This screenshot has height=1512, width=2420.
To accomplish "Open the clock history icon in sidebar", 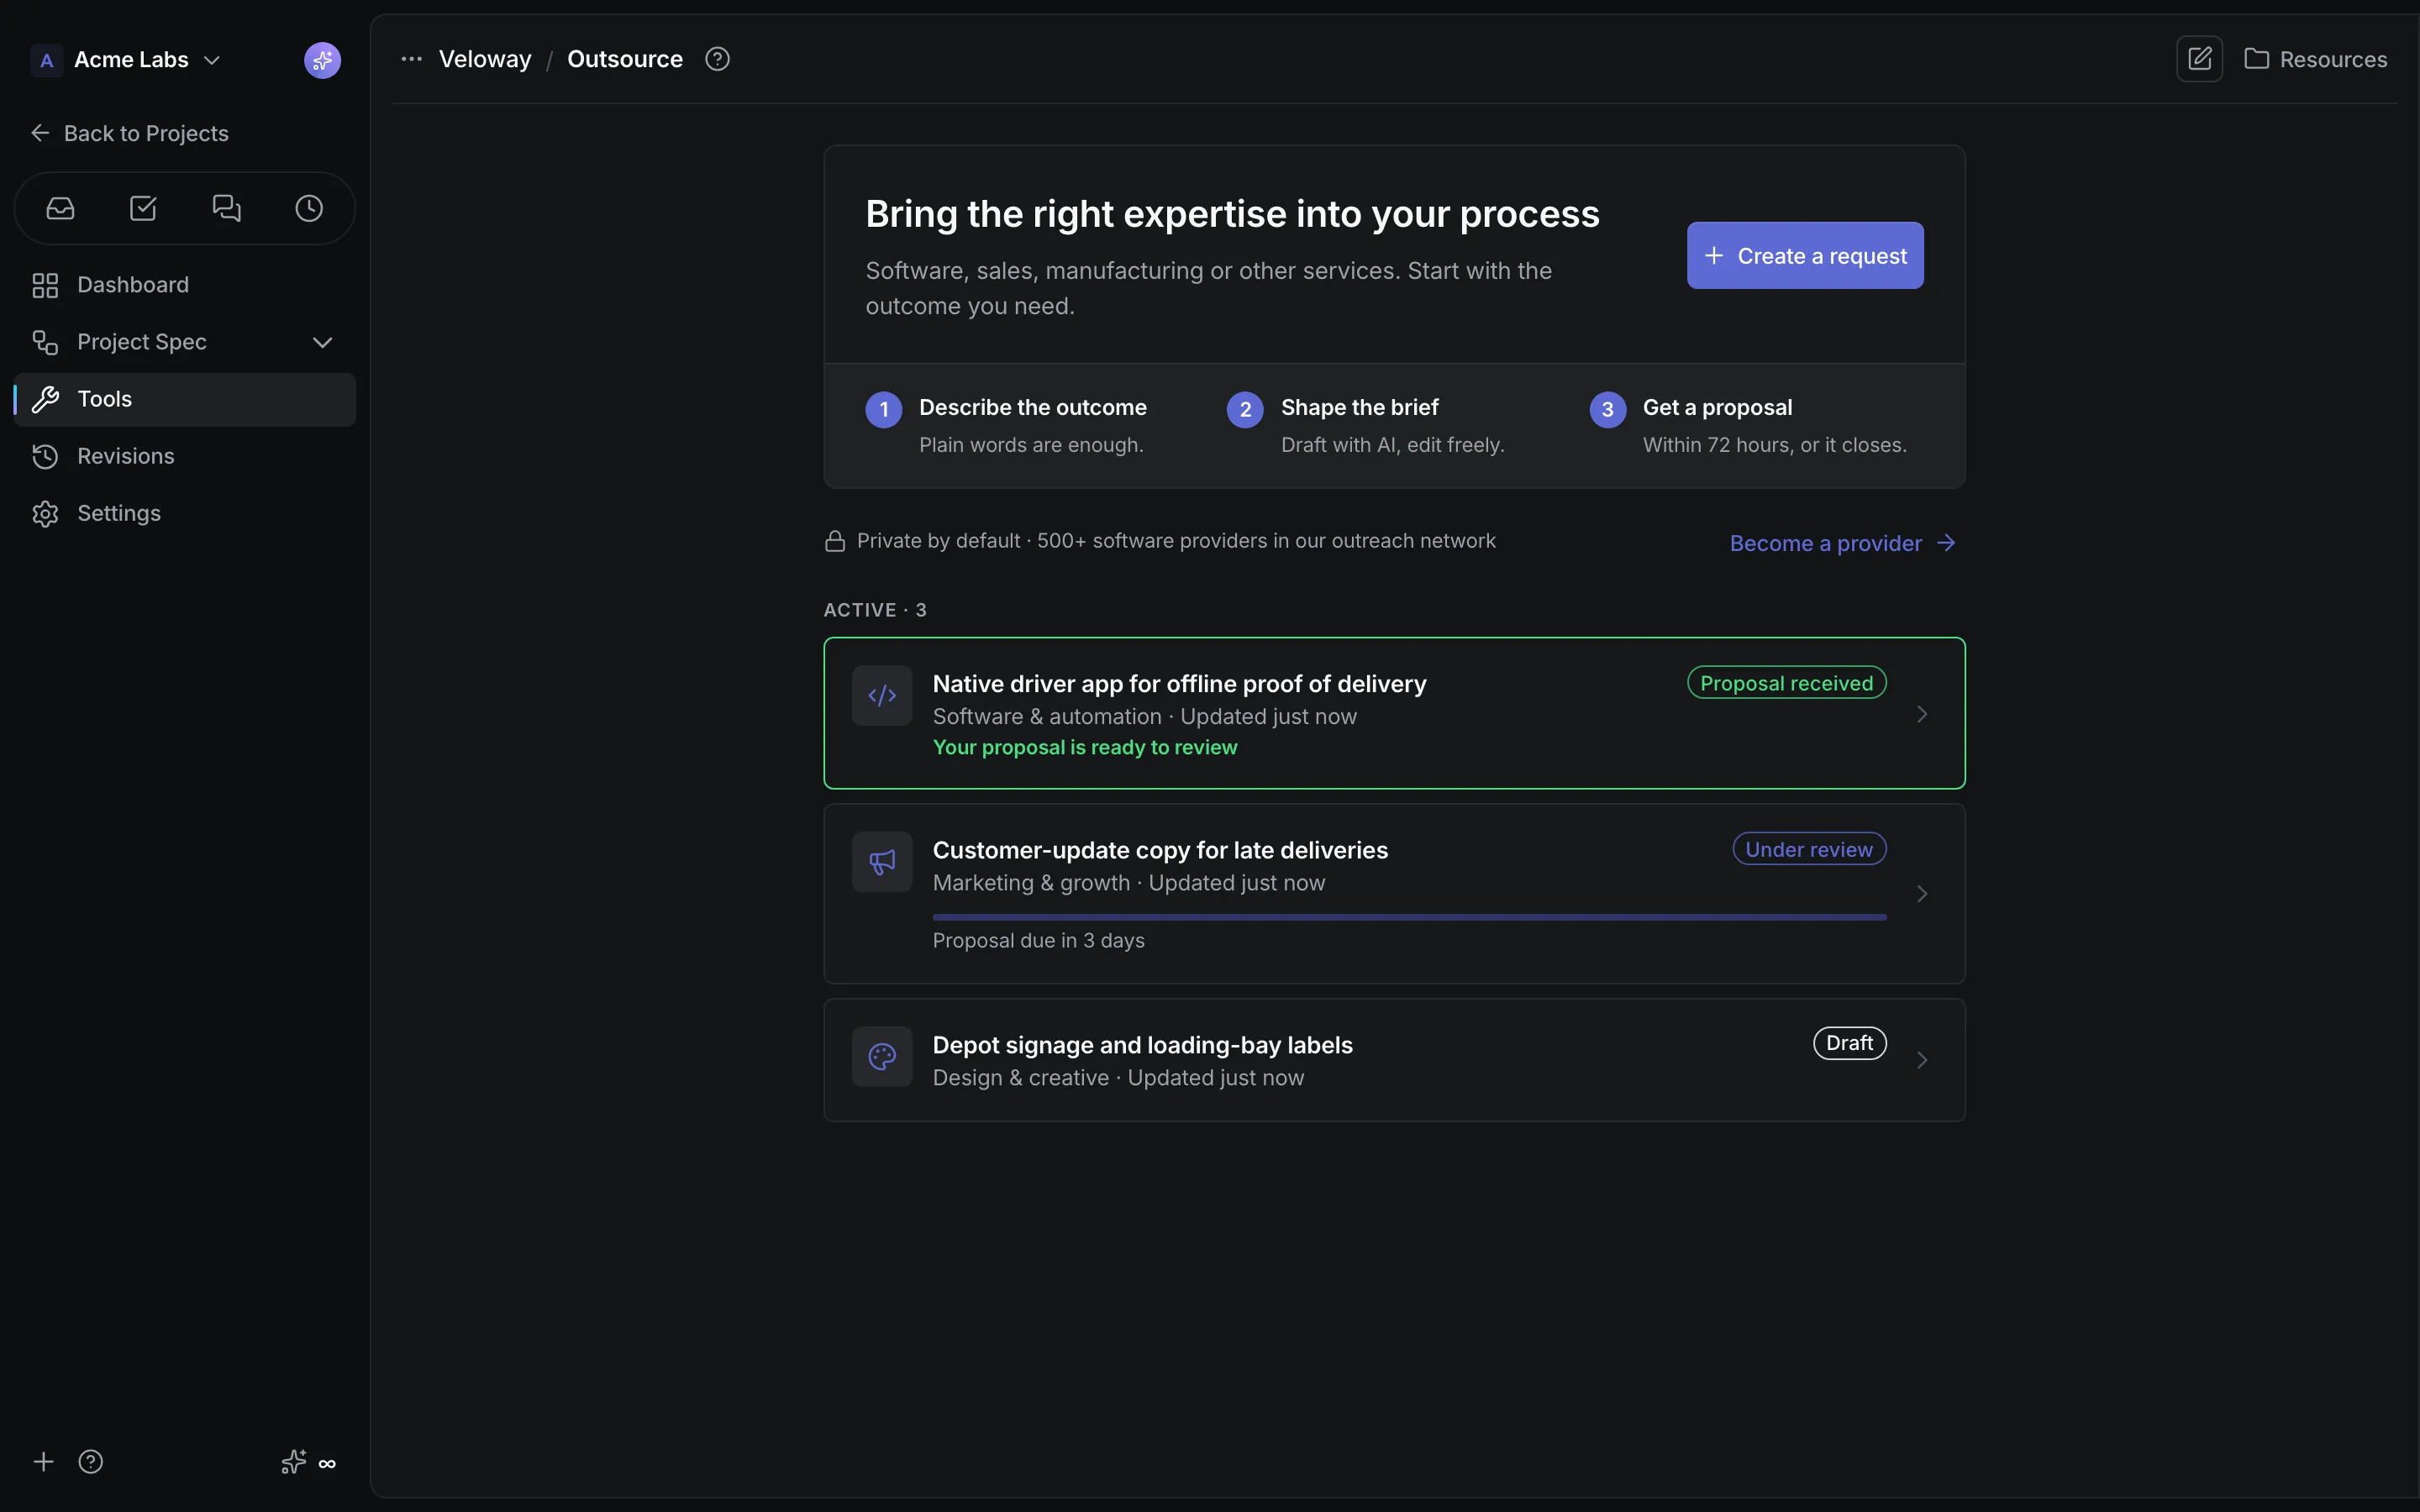I will (309, 208).
